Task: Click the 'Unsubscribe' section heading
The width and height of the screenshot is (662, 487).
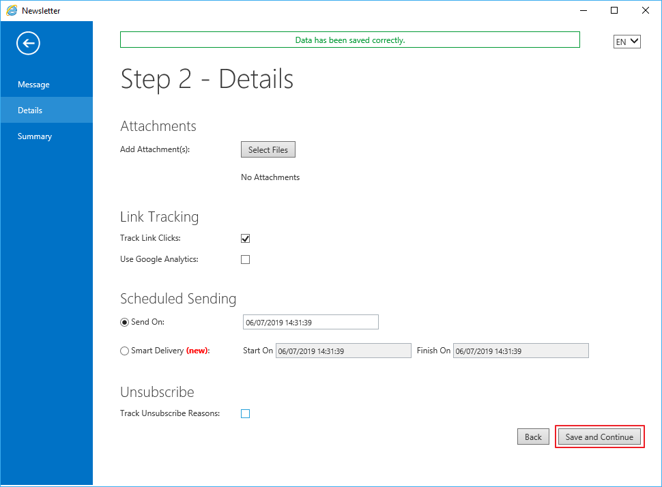Action: click(157, 392)
